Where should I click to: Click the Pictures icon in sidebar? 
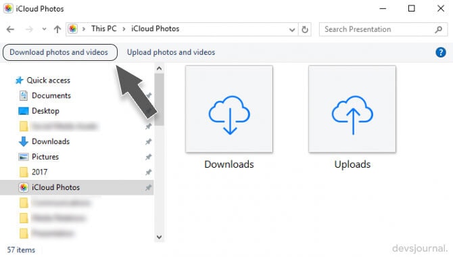pyautogui.click(x=24, y=157)
